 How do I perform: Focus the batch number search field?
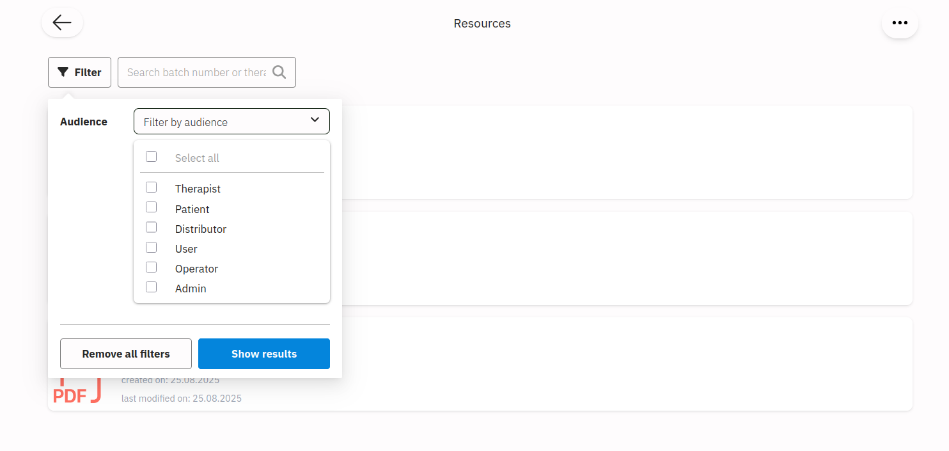pos(196,72)
